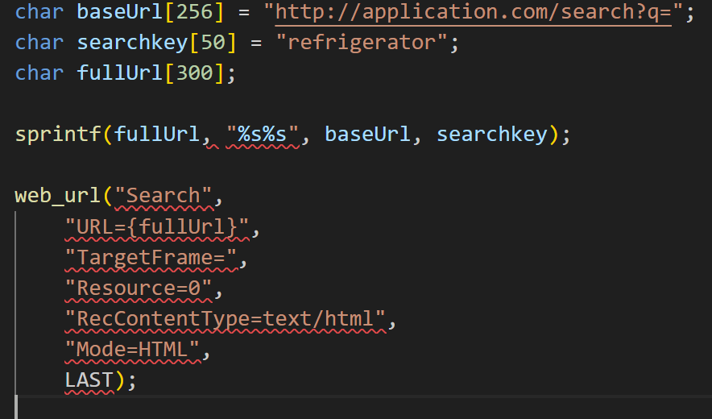Click fullUrl argument inside sprintf call
Screen dimensions: 712x419
(157, 135)
